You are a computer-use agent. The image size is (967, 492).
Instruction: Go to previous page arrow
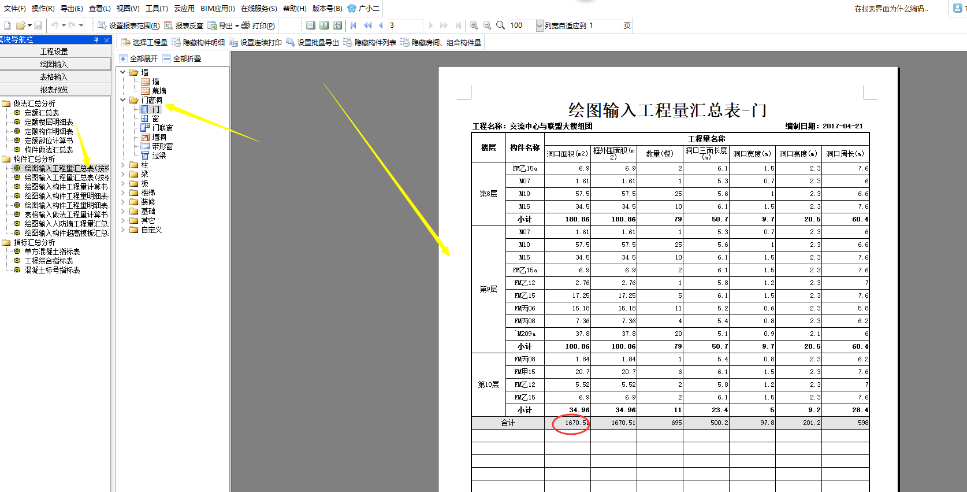point(381,25)
